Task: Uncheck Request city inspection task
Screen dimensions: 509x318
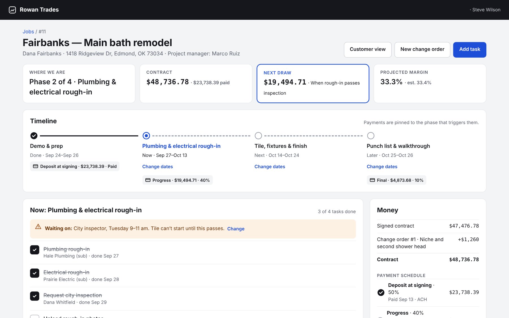Action: 34,296
